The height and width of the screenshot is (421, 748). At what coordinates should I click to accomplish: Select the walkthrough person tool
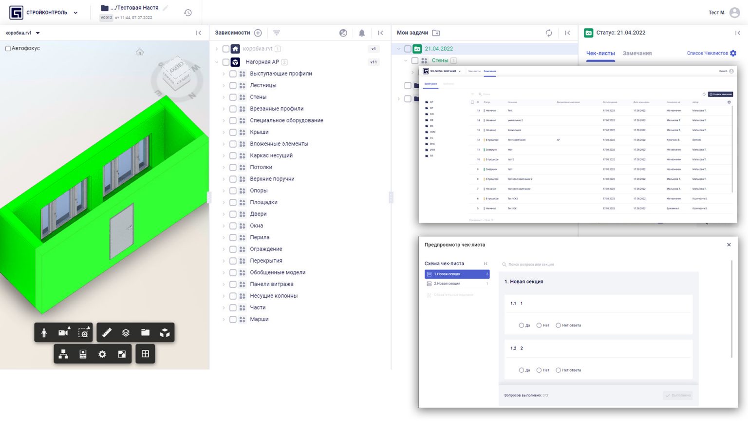tap(43, 332)
